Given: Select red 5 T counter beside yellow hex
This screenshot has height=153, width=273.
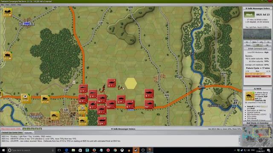Looking at the screenshot, I should (112, 83).
